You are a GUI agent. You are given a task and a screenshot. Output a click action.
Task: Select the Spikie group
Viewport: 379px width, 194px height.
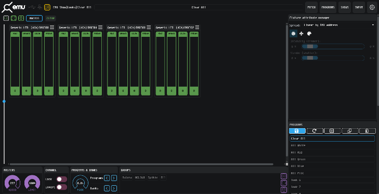(x=153, y=177)
